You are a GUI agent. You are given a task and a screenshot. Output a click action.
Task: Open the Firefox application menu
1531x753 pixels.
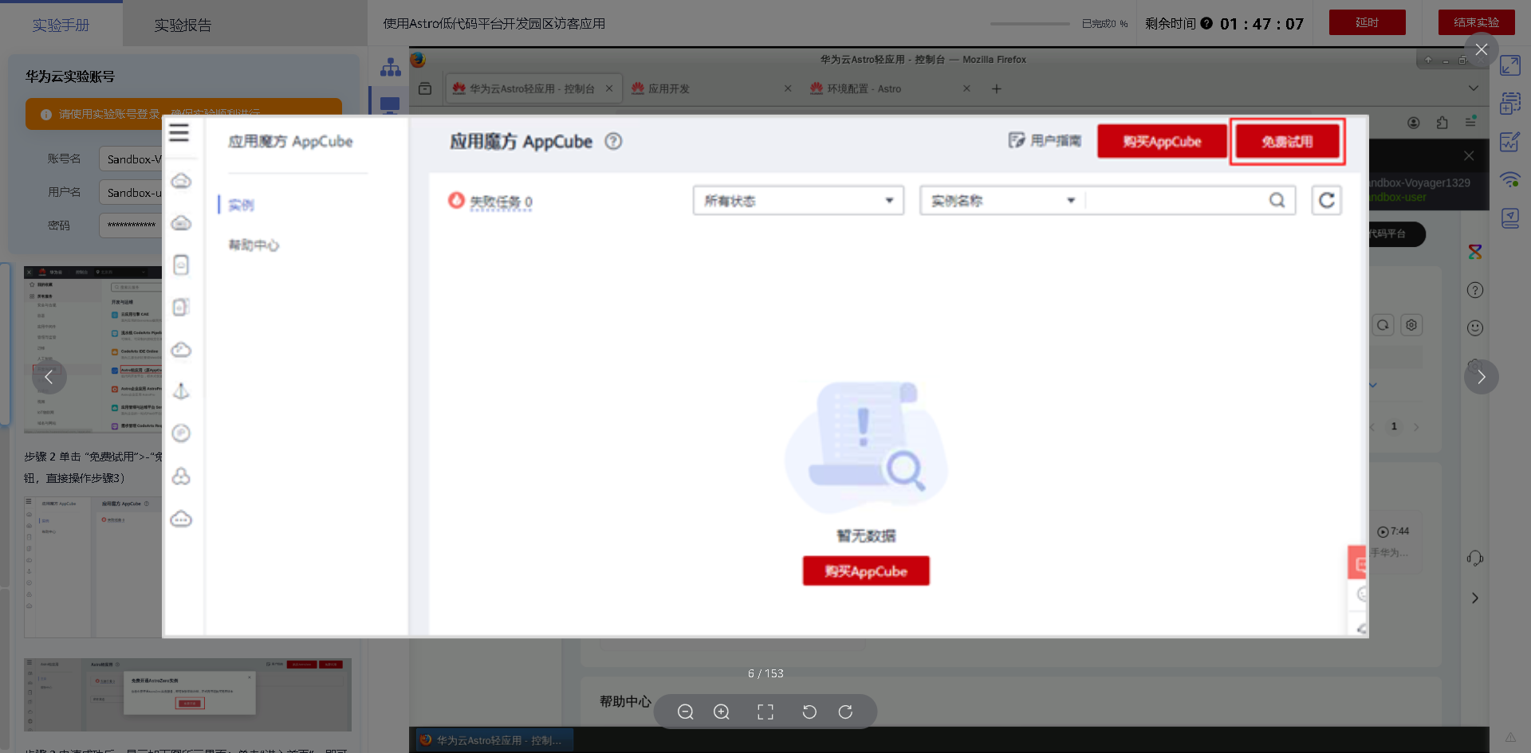1471,122
